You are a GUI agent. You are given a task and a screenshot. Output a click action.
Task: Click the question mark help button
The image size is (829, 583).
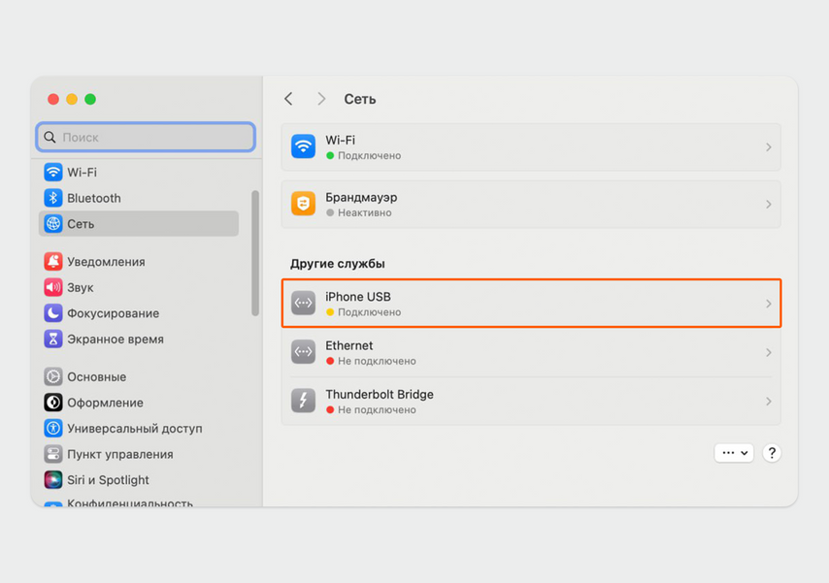pyautogui.click(x=772, y=453)
